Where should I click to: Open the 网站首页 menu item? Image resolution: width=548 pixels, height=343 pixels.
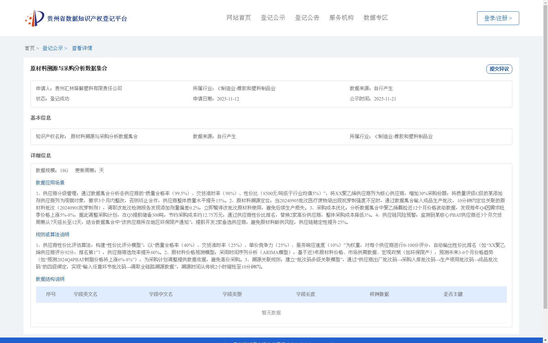tap(239, 17)
